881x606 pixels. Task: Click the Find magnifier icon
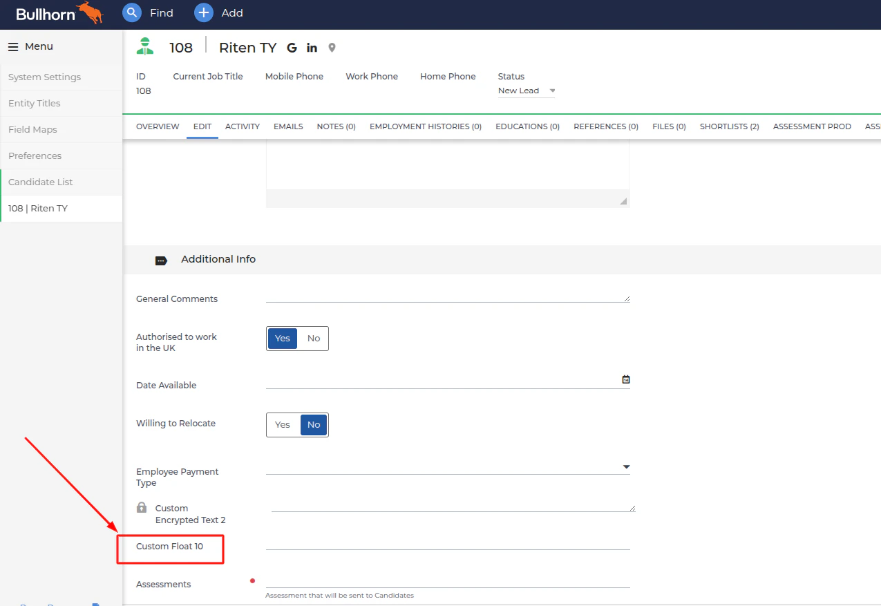click(132, 12)
